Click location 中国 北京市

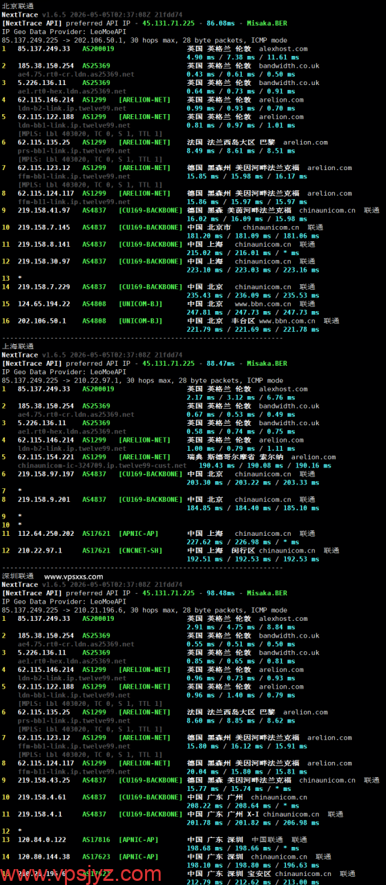click(x=209, y=227)
